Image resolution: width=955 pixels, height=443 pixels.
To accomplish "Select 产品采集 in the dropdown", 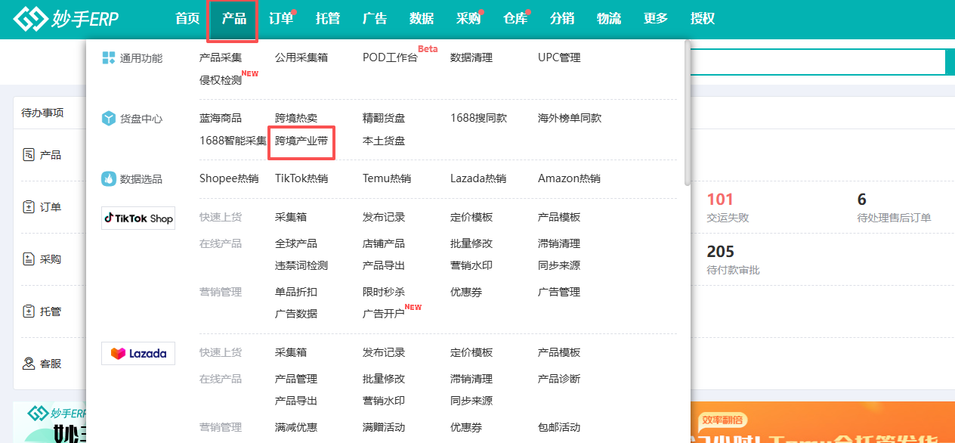I will coord(221,57).
